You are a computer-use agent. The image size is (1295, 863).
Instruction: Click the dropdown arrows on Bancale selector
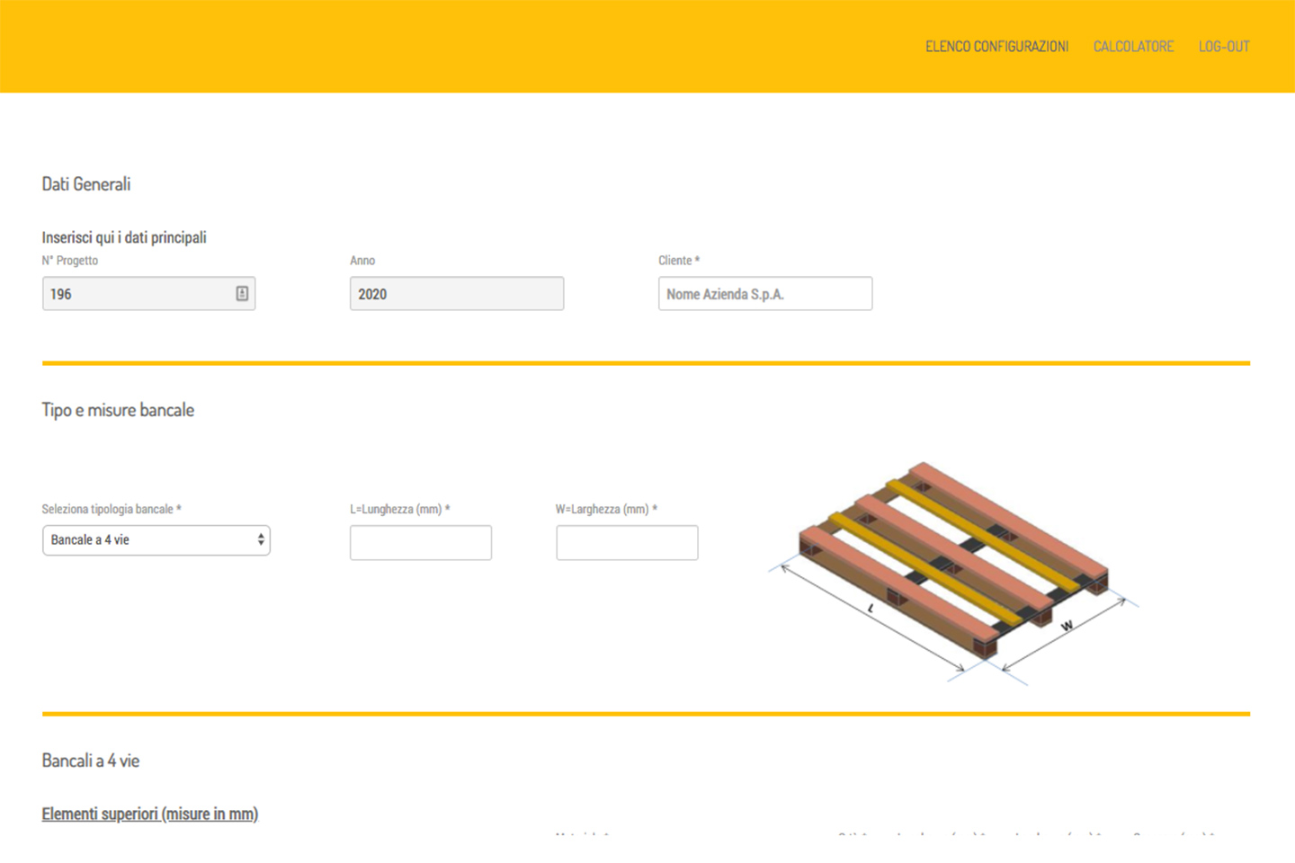click(261, 540)
